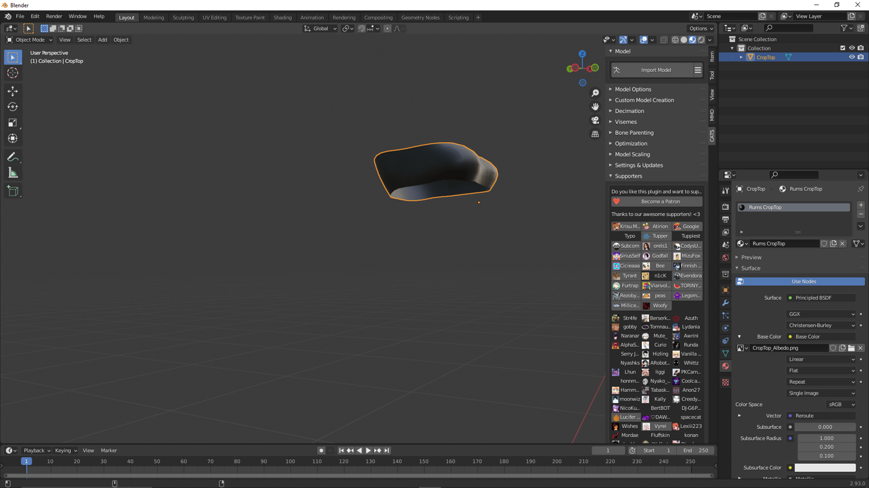Toggle snapping magnet in header
Screen dimensions: 869x488
click(362, 28)
